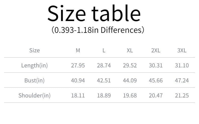Pick the 3XL size column header

(x=182, y=50)
